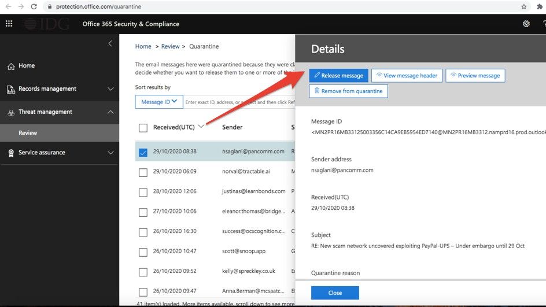Screen dimensions: 546x307
Task: Reload the page with the refresh icon
Action: [x=34, y=6]
